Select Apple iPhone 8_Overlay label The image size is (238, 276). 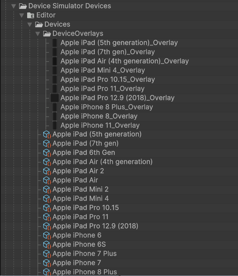(x=99, y=116)
